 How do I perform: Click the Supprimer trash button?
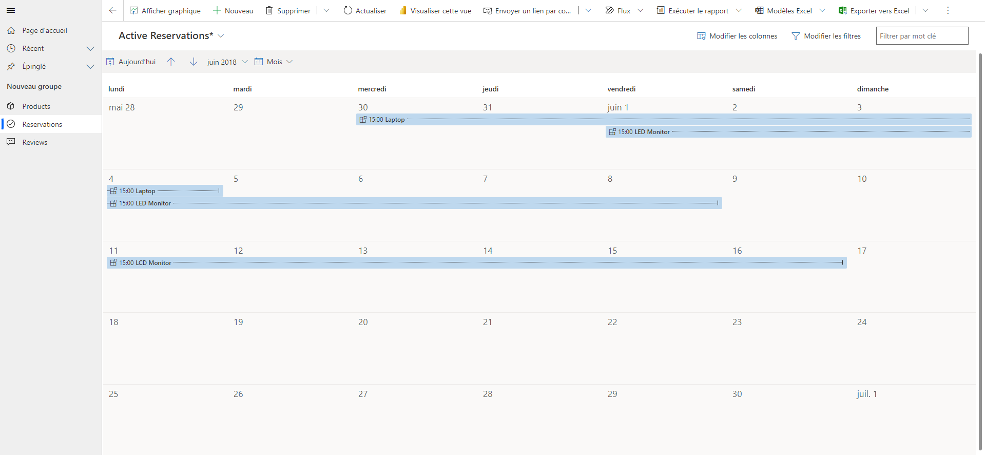288,10
